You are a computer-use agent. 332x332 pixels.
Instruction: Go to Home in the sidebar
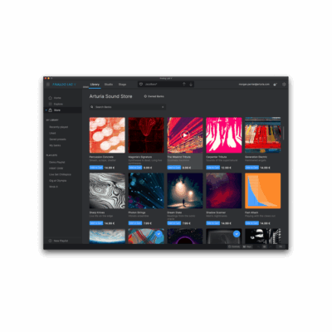tap(57, 98)
